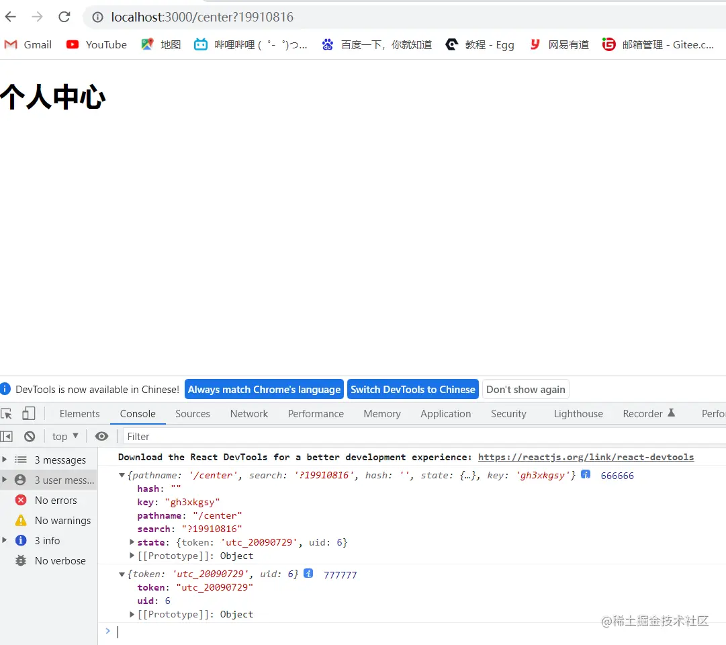Expand [[Prototype]] under the token object
This screenshot has width=726, height=645.
(132, 614)
